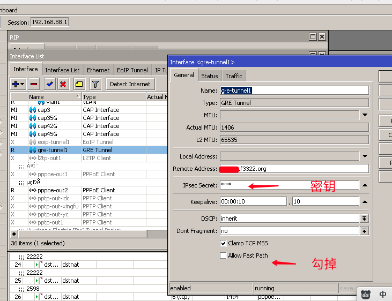Click the scroll left arrow button
Screen dimensions: 392x301
coord(14,234)
